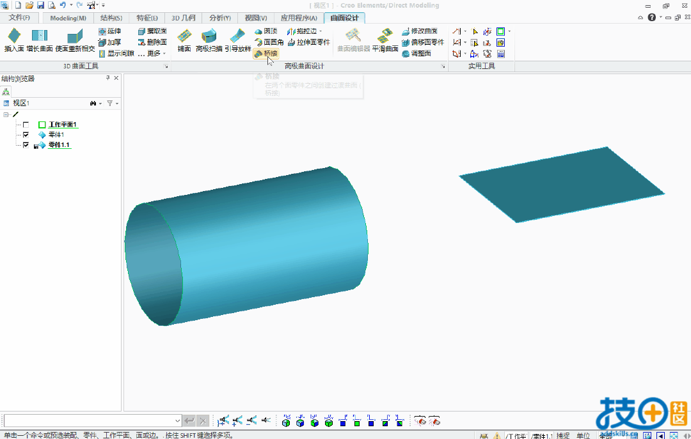Image resolution: width=691 pixels, height=439 pixels.
Task: Switch to the 应用程序(A) tab
Action: click(299, 18)
